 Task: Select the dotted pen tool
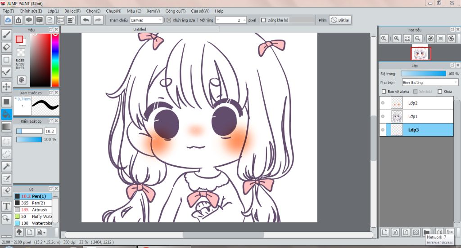tap(6, 72)
